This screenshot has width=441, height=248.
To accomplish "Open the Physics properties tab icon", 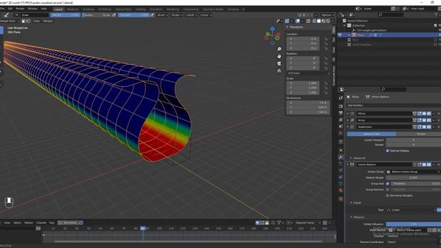I will (x=340, y=170).
